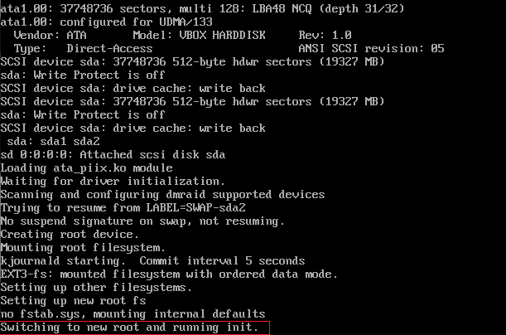Click the highlighted 'Switching to new root' line
This screenshot has width=506, height=335.
(x=129, y=328)
